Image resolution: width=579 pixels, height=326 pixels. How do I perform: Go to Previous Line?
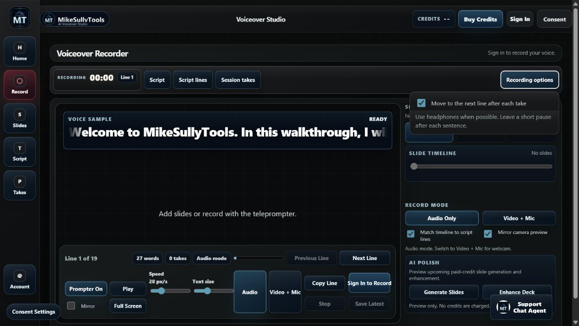tap(312, 258)
